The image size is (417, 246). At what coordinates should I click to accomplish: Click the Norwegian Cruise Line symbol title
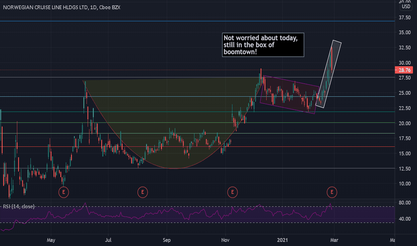tap(62, 8)
